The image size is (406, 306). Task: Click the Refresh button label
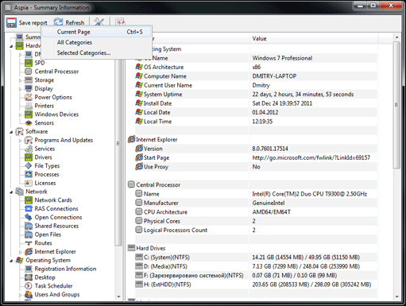[x=75, y=23]
